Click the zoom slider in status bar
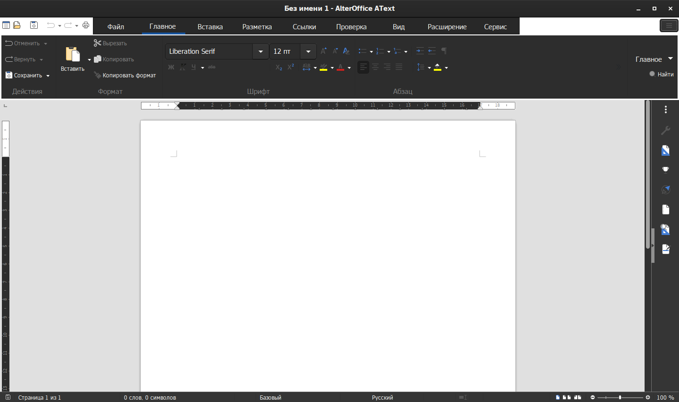The width and height of the screenshot is (679, 402). [620, 397]
